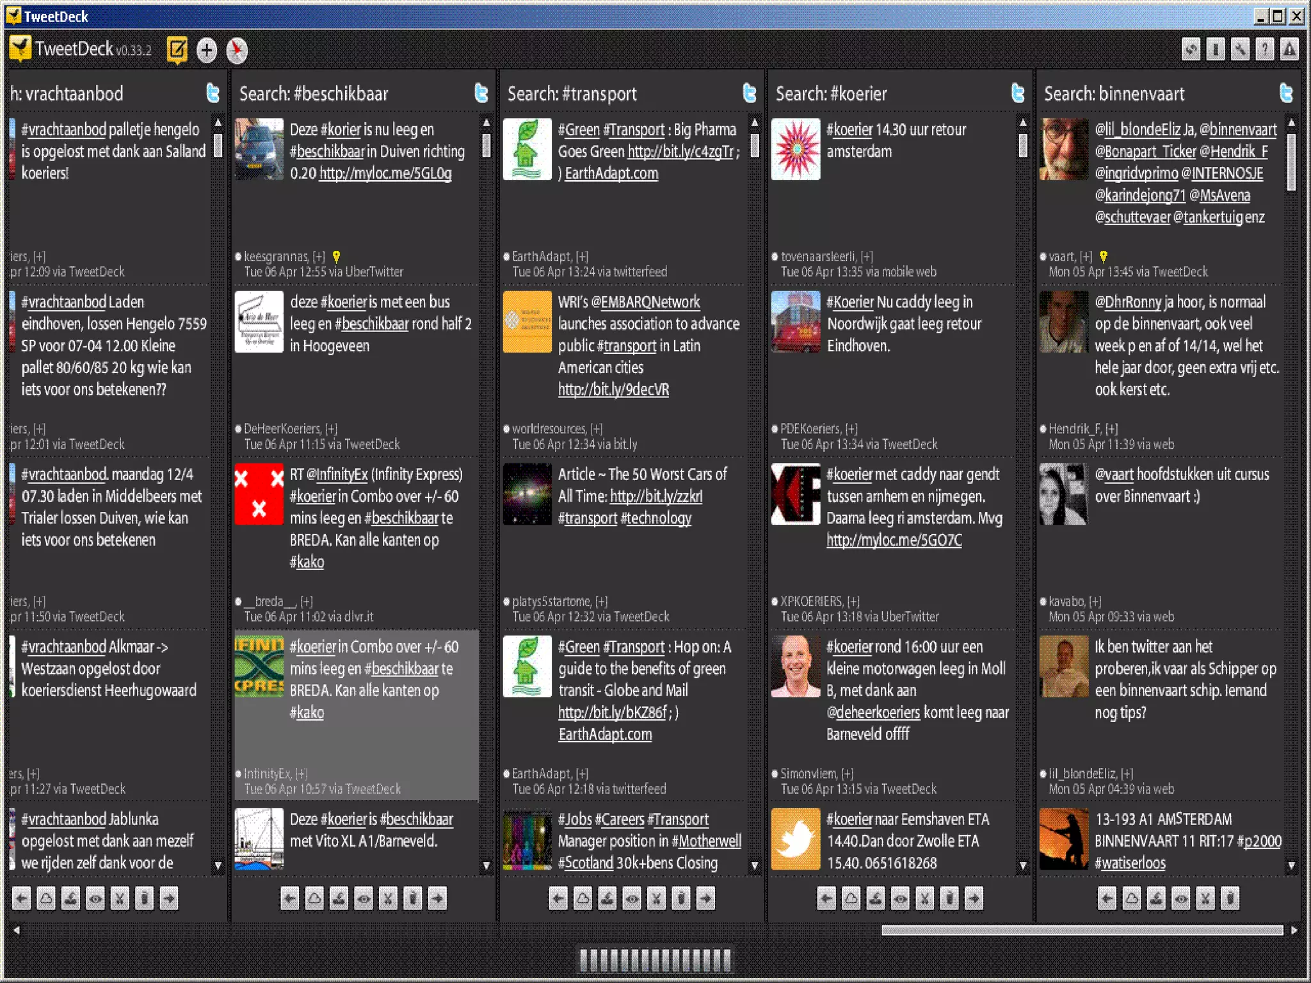Move #koerier column right with arrow icon
1311x983 pixels.
[x=974, y=899]
